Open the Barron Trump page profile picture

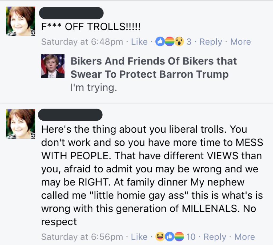click(53, 66)
